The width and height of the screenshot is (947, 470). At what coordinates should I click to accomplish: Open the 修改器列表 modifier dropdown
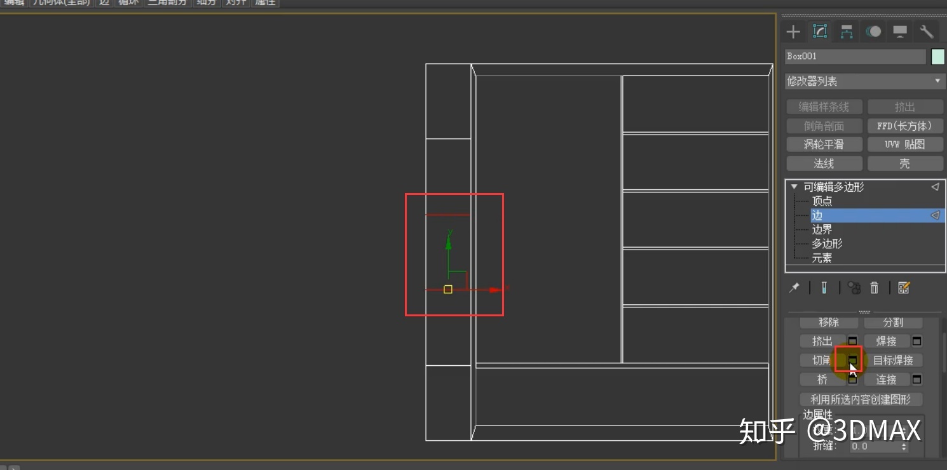(864, 81)
